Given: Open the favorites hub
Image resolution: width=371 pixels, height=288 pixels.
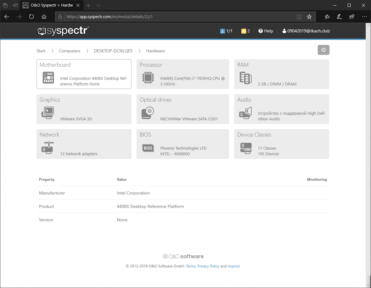Looking at the screenshot, I should [327, 17].
